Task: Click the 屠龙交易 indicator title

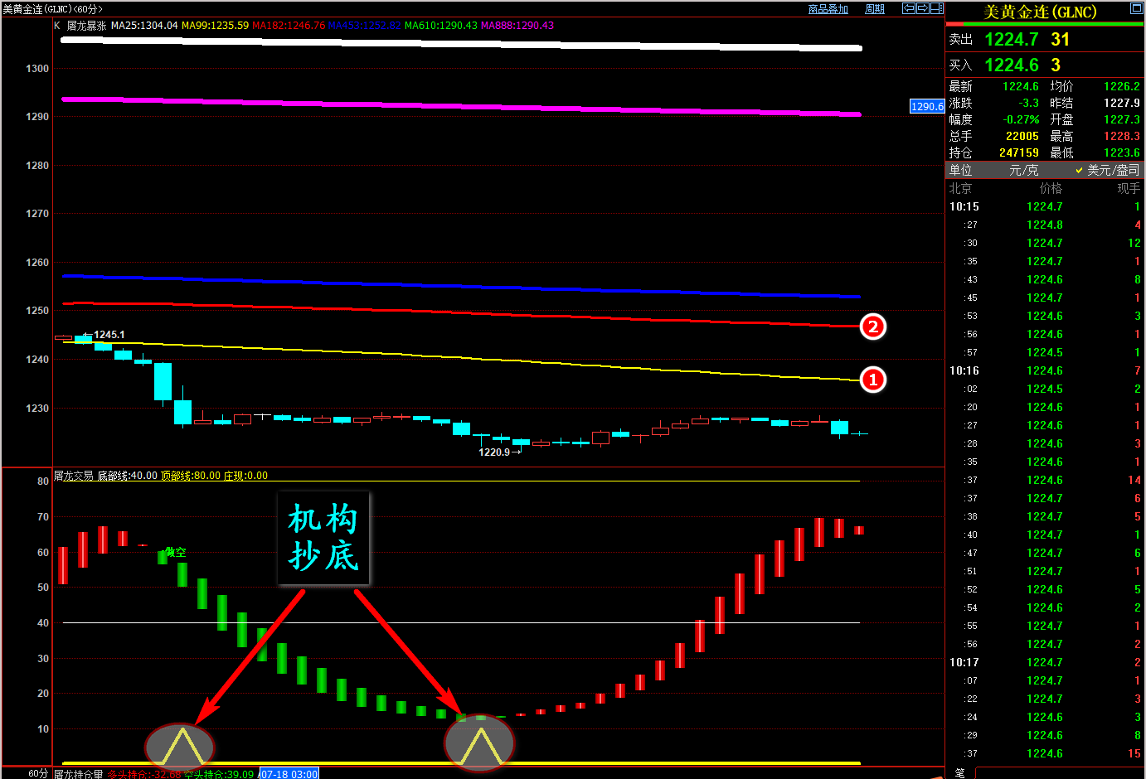Action: pos(74,476)
